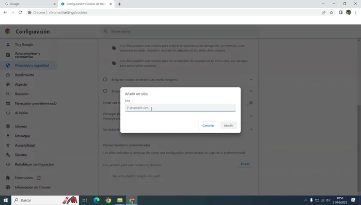Screen dimensions: 361x205
Task: Click the Buscador magnifier icon in sidebar
Action: [8, 94]
